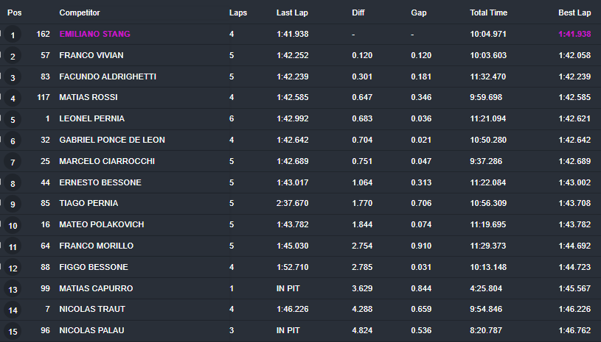Click the position 13 circle badge

click(13, 289)
